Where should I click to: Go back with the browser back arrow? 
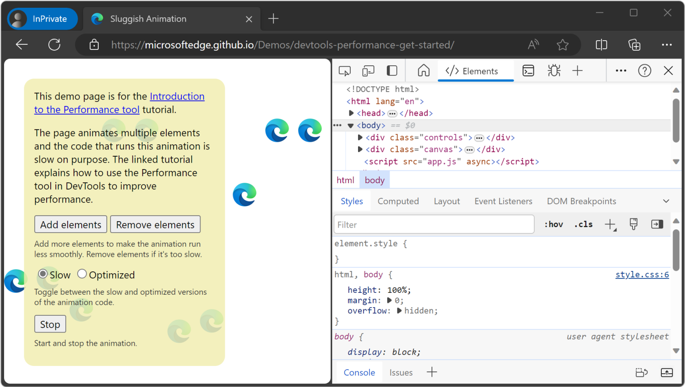click(21, 44)
